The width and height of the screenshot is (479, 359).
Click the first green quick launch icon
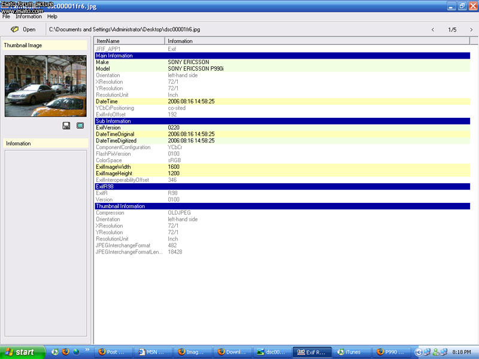54,352
